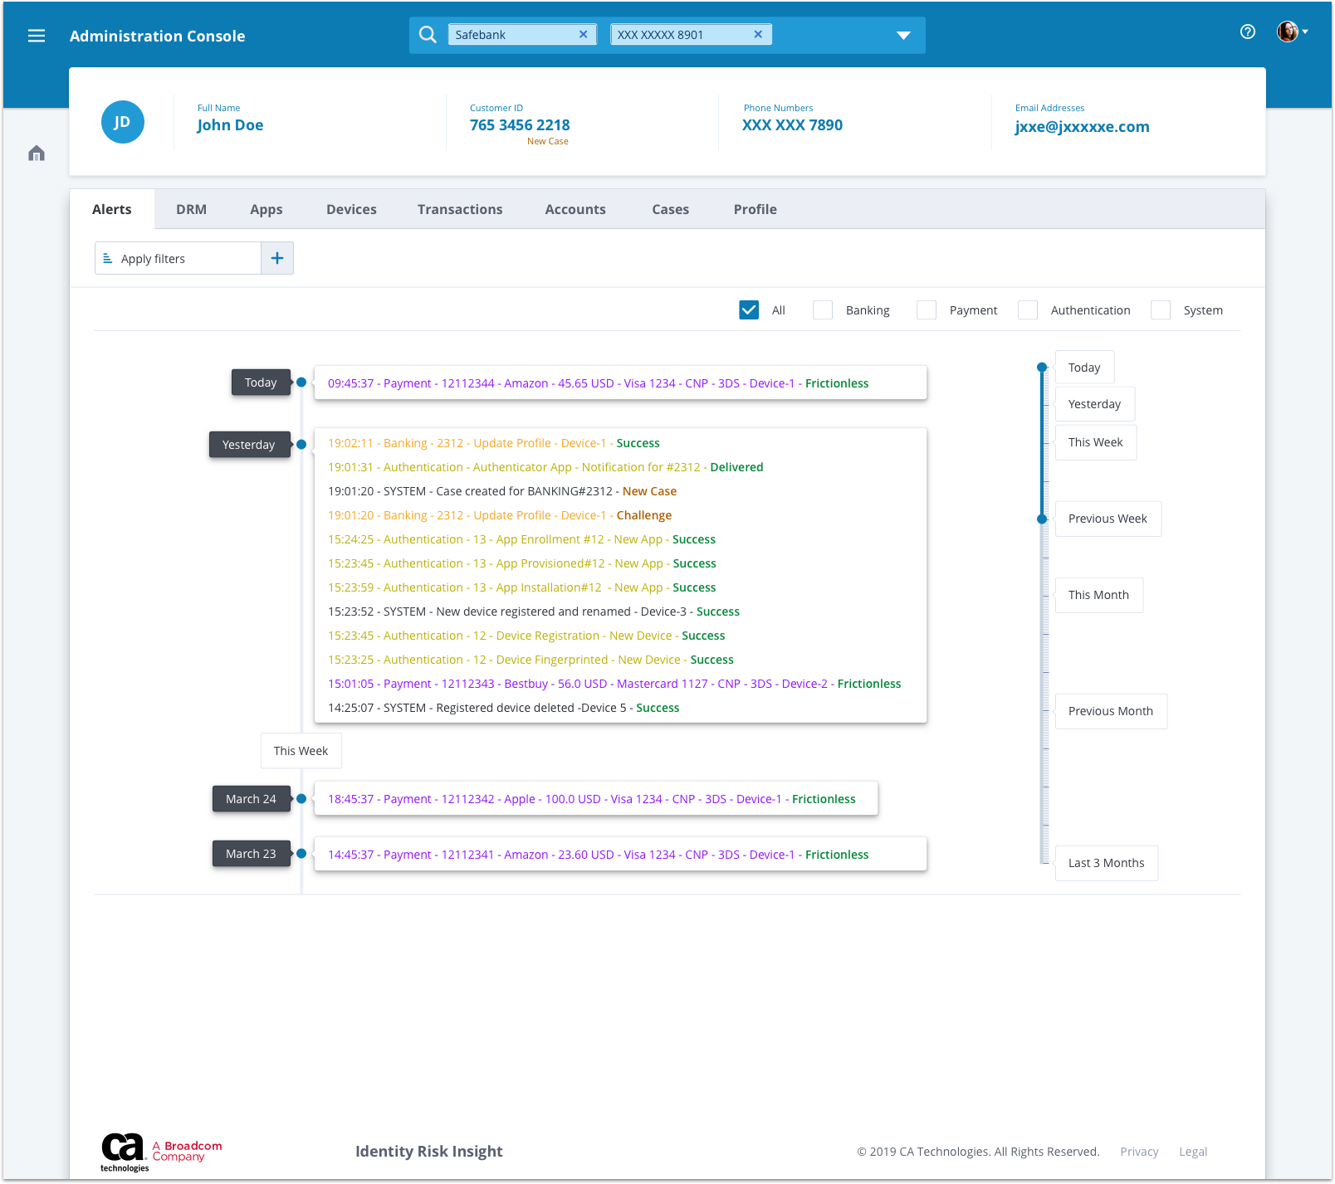Screen dimensions: 1335x1184
Task: Enable the Banking filter checkbox
Action: tap(822, 309)
